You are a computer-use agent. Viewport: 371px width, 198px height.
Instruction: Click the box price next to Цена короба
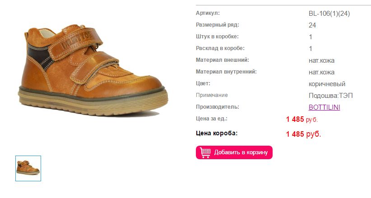pos(303,134)
